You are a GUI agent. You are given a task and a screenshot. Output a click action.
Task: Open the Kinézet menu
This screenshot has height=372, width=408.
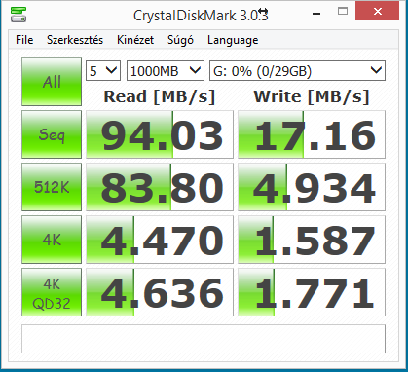click(x=135, y=40)
